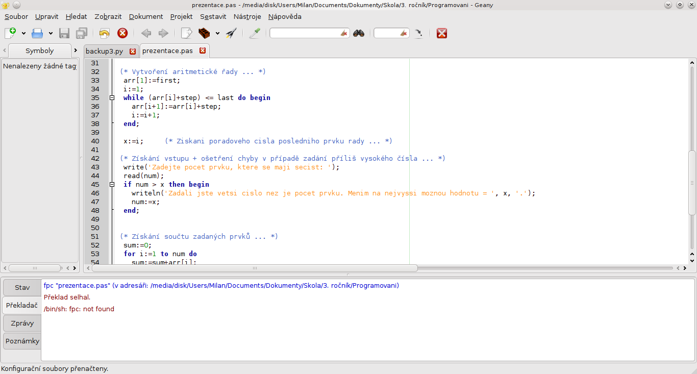The width and height of the screenshot is (697, 374).
Task: Open the color chooser pipette icon
Action: 255,33
